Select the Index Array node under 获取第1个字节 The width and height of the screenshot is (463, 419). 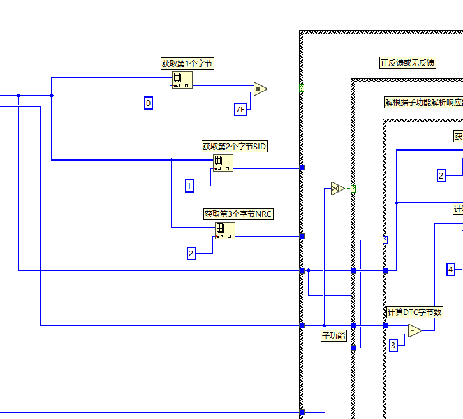click(x=182, y=80)
